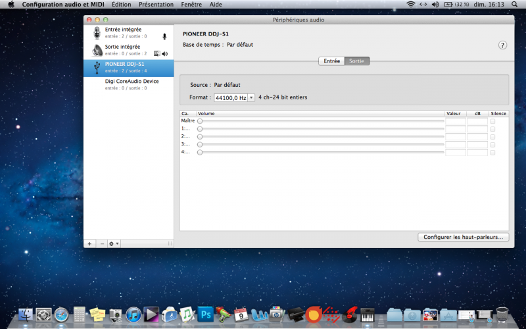
Task: Toggle Silence checkbox for channel 3
Action: [492, 145]
